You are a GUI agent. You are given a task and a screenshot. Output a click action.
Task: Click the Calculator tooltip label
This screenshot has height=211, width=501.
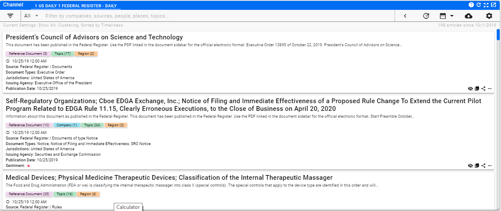pyautogui.click(x=128, y=207)
